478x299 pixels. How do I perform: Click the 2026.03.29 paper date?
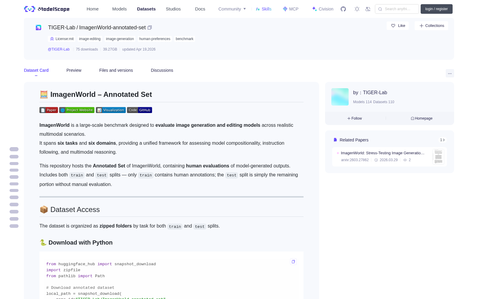(389, 160)
